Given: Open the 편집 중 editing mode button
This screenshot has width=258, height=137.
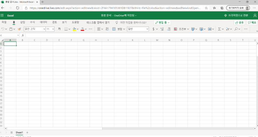Looking at the screenshot, I should 162,22.
